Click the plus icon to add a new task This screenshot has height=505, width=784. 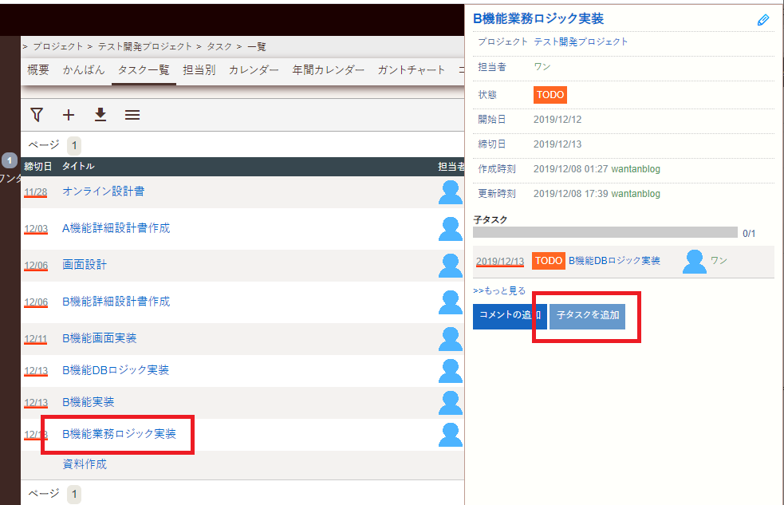[69, 114]
